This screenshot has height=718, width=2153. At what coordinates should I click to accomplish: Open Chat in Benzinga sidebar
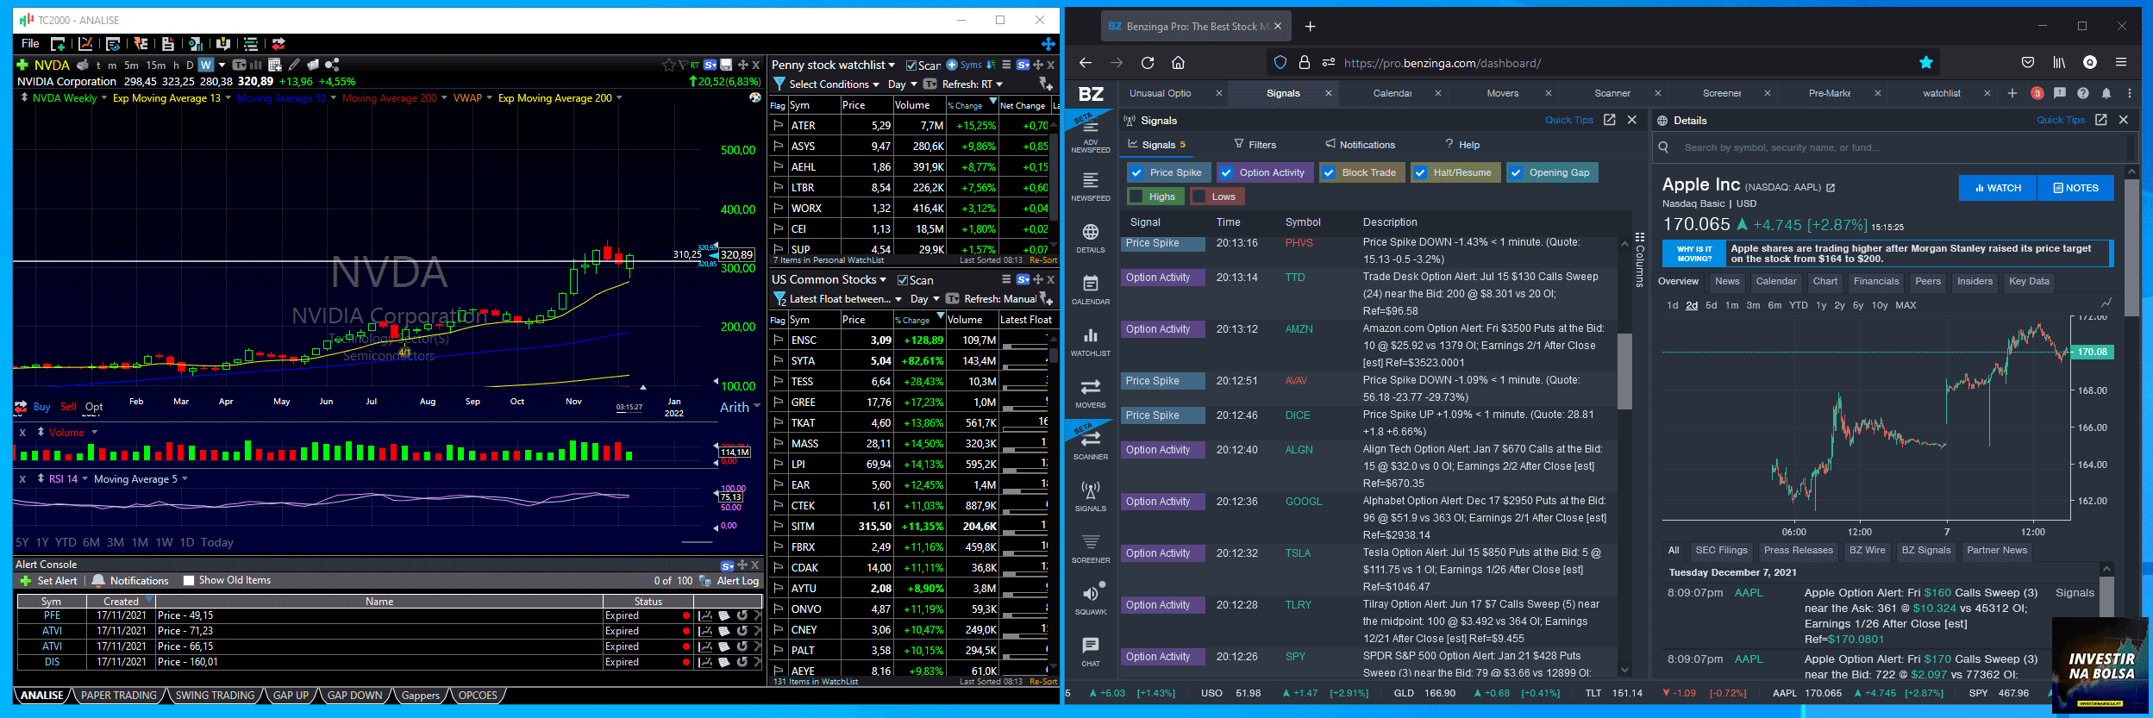[x=1091, y=652]
